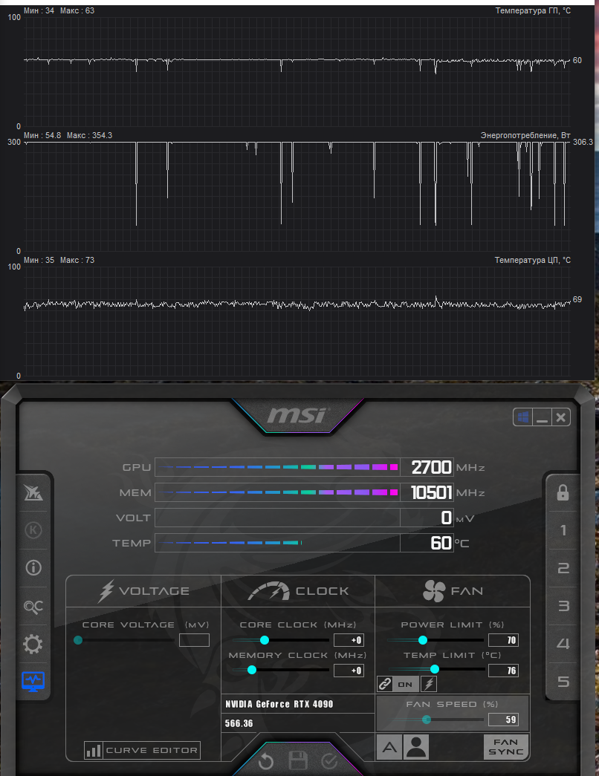Click the FAN SYNC button
Viewport: 599px width, 776px height.
pyautogui.click(x=505, y=747)
